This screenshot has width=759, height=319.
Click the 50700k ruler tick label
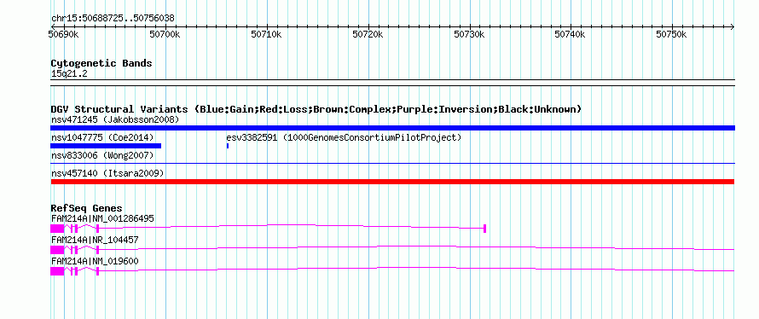coord(165,34)
